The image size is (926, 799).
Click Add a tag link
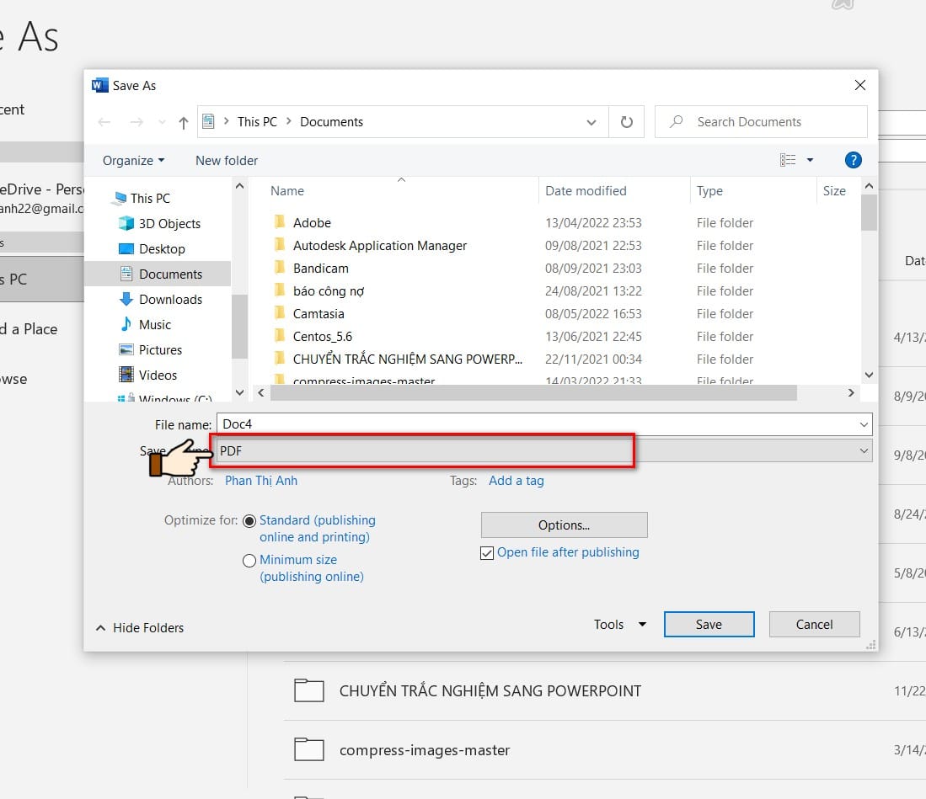tap(517, 481)
